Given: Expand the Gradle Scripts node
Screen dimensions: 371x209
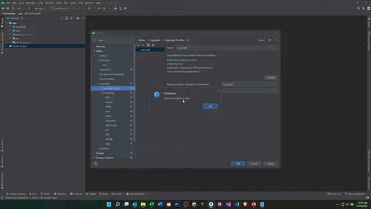Looking at the screenshot, I should [6, 46].
